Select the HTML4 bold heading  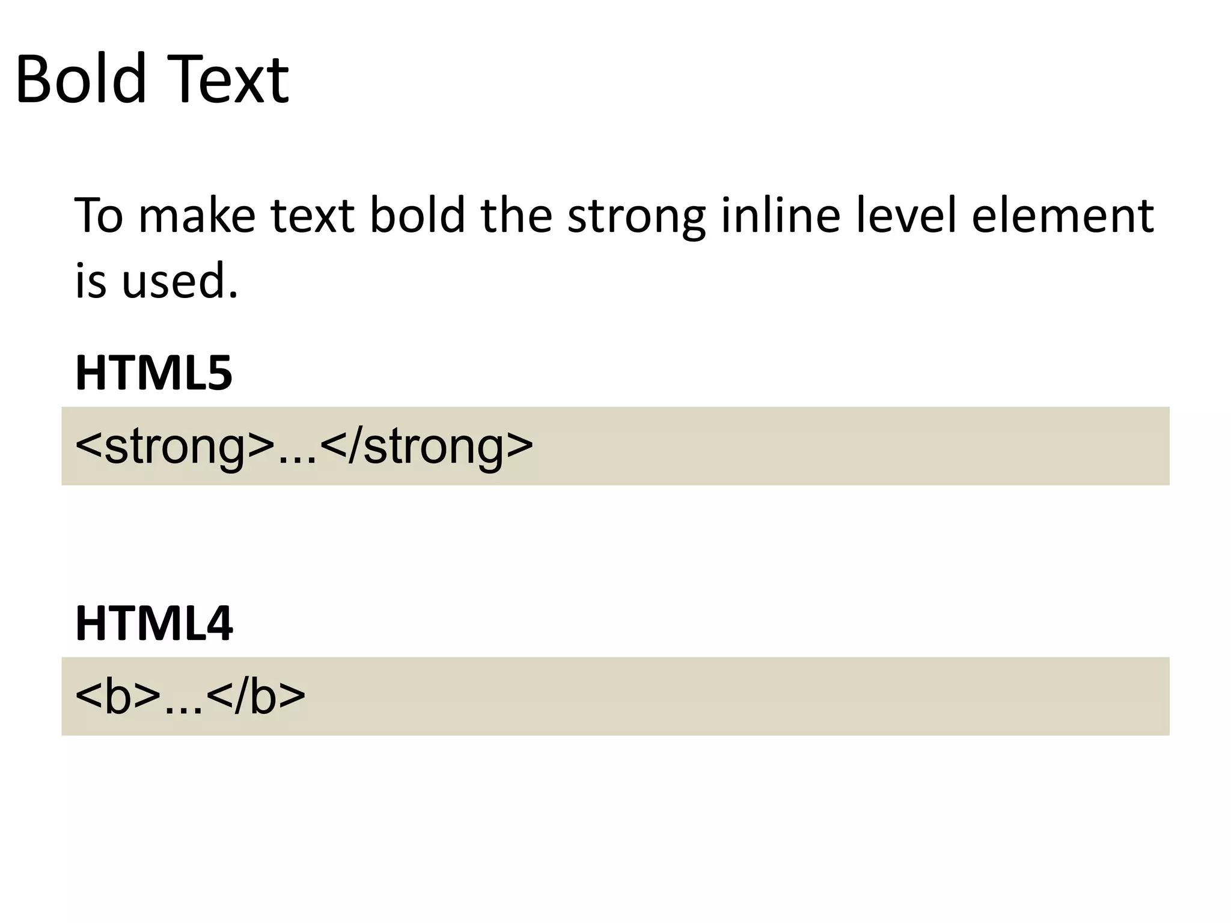[154, 624]
